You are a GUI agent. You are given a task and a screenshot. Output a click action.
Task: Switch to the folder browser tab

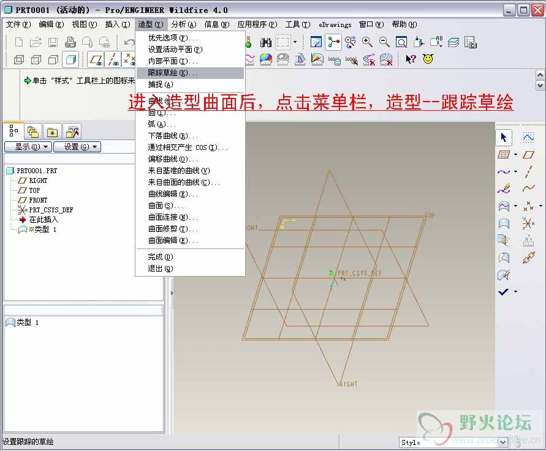[32, 132]
